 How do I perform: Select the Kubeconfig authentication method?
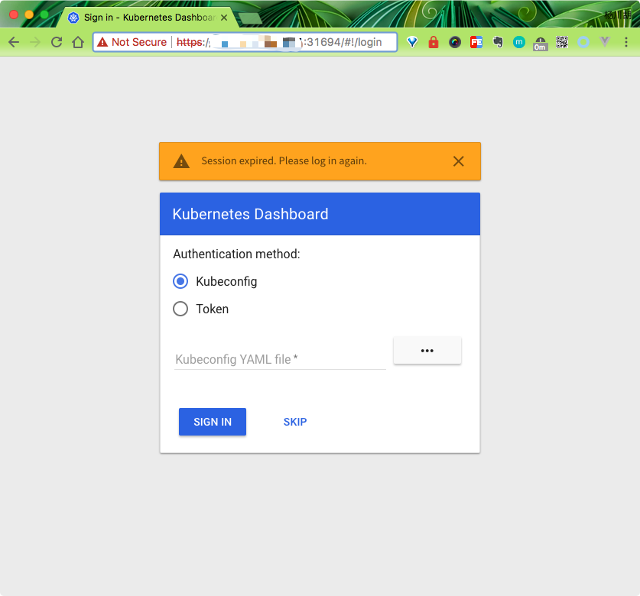pyautogui.click(x=180, y=281)
